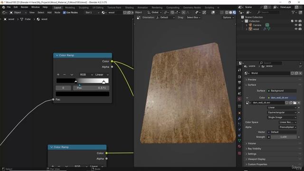304x171 pixels.
Task: Expand the Volume panel
Action: point(251,143)
